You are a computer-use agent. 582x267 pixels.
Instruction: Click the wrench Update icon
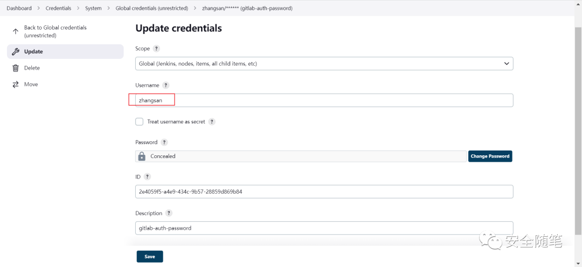pyautogui.click(x=16, y=52)
